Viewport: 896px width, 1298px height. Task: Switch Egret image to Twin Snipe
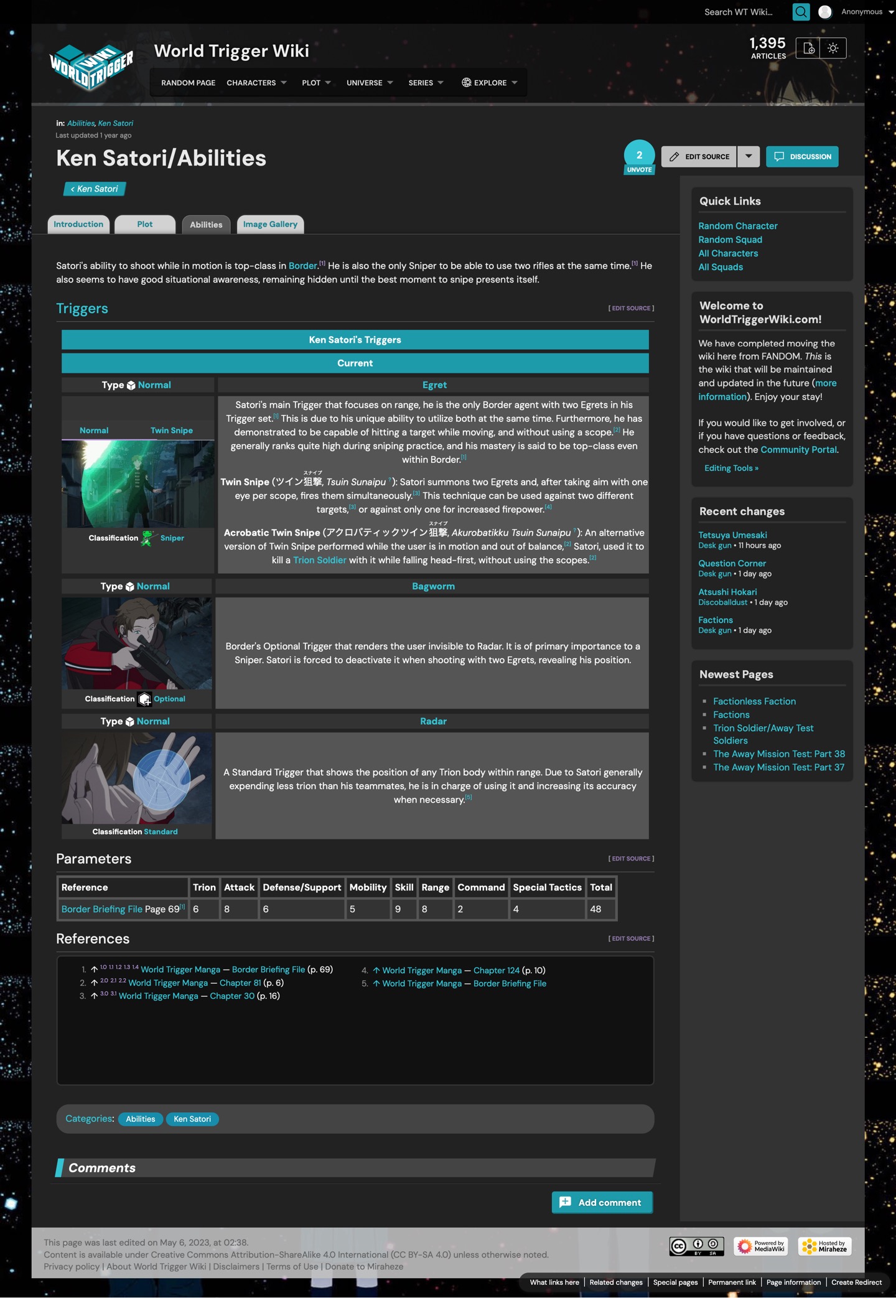tap(171, 431)
